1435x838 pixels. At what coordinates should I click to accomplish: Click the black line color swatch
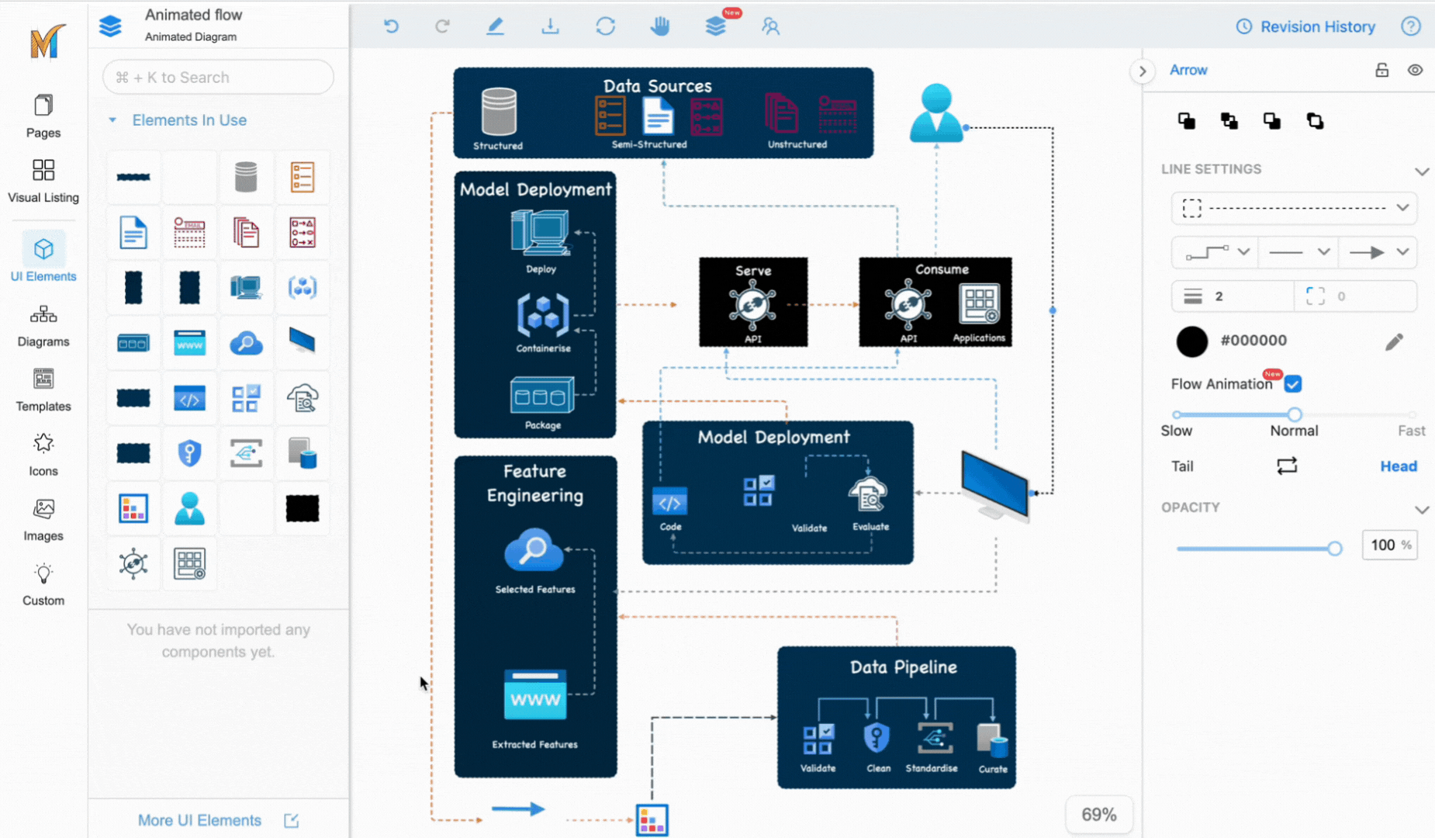(x=1191, y=341)
